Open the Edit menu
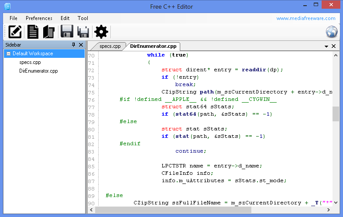Screen dimensions: 343x217 (x=65, y=18)
